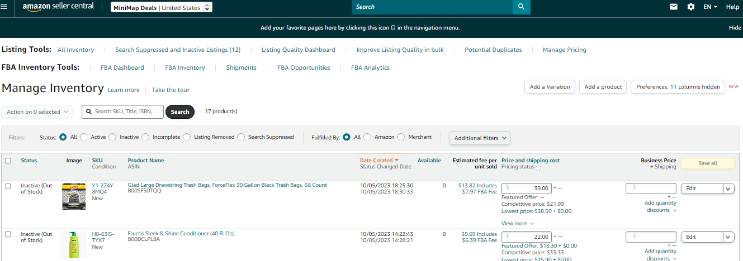The image size is (743, 261).
Task: Click the Add a Variation button
Action: coord(550,87)
